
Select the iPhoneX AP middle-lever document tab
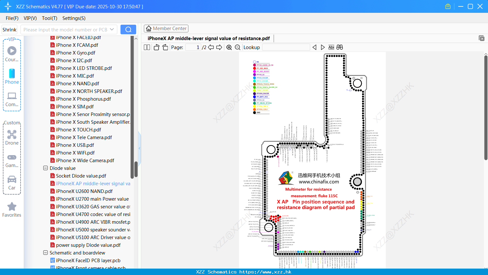[x=209, y=38]
